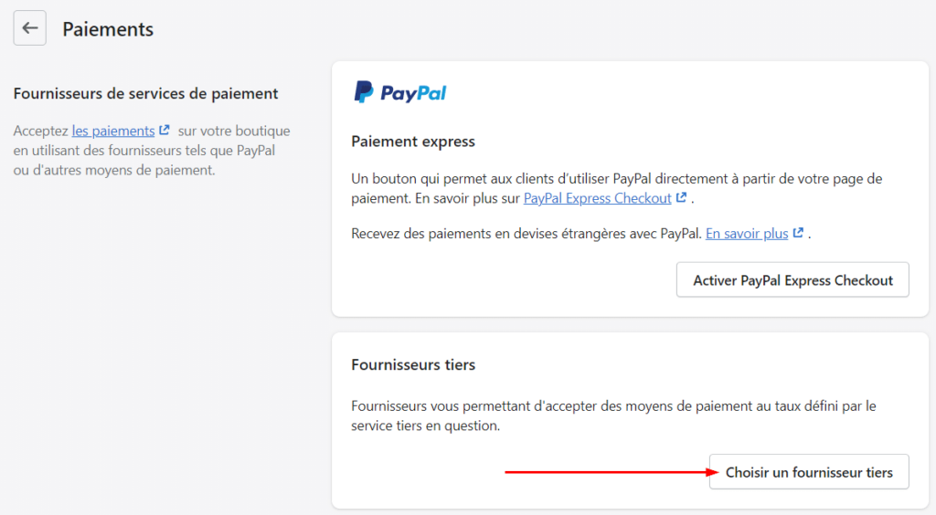The height and width of the screenshot is (515, 936).
Task: Click the back arrow button
Action: 29,28
